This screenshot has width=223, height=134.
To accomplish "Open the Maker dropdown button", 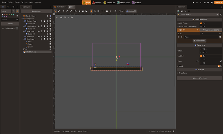I will 218,2.
